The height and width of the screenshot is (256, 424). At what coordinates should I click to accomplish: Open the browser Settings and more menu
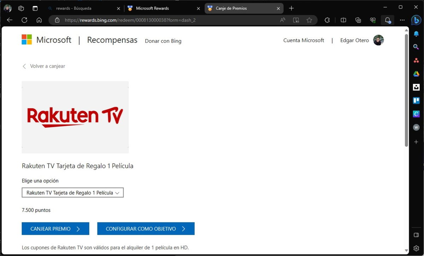(402, 20)
